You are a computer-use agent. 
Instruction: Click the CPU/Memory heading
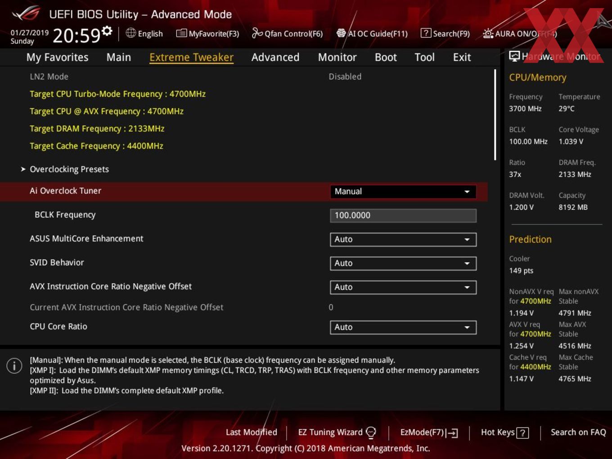click(538, 77)
